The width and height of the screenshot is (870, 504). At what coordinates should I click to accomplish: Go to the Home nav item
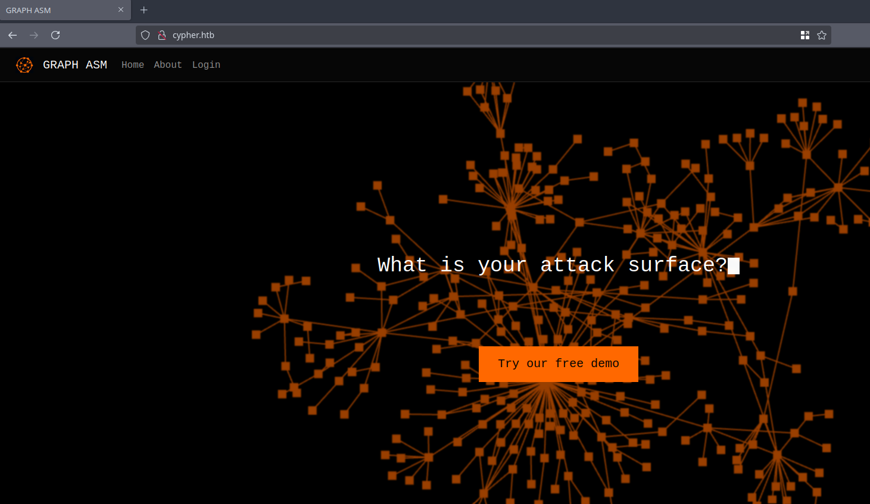pos(133,65)
